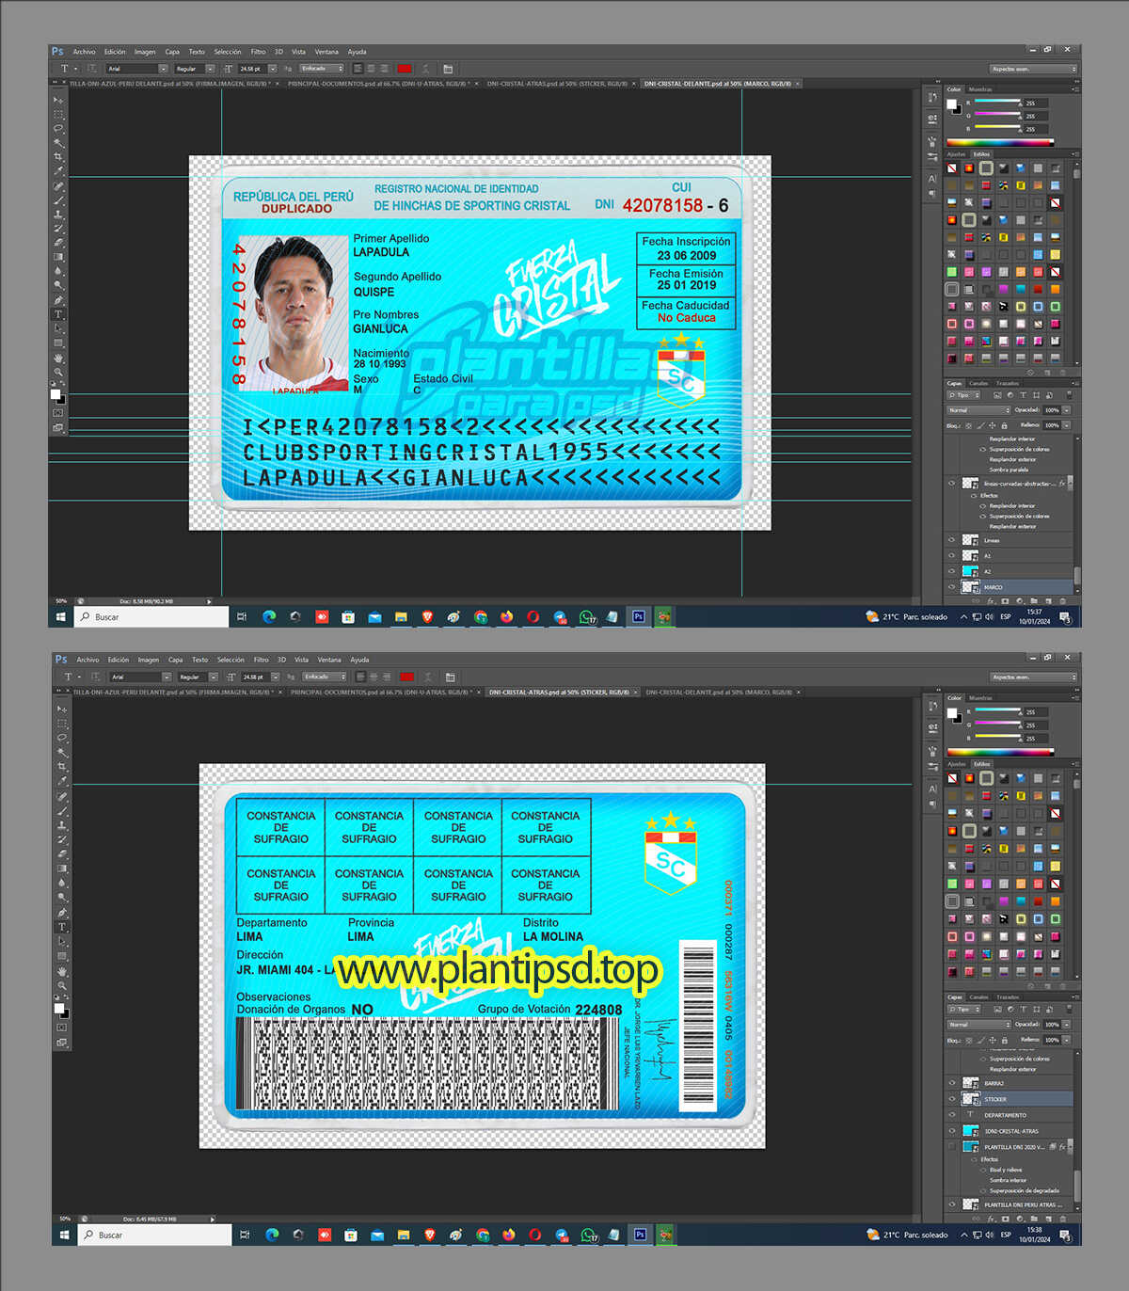Open the Ventana menu in DNI-CRISTAL-ATRAS window
Screen dimensions: 1129x1291
click(x=329, y=660)
